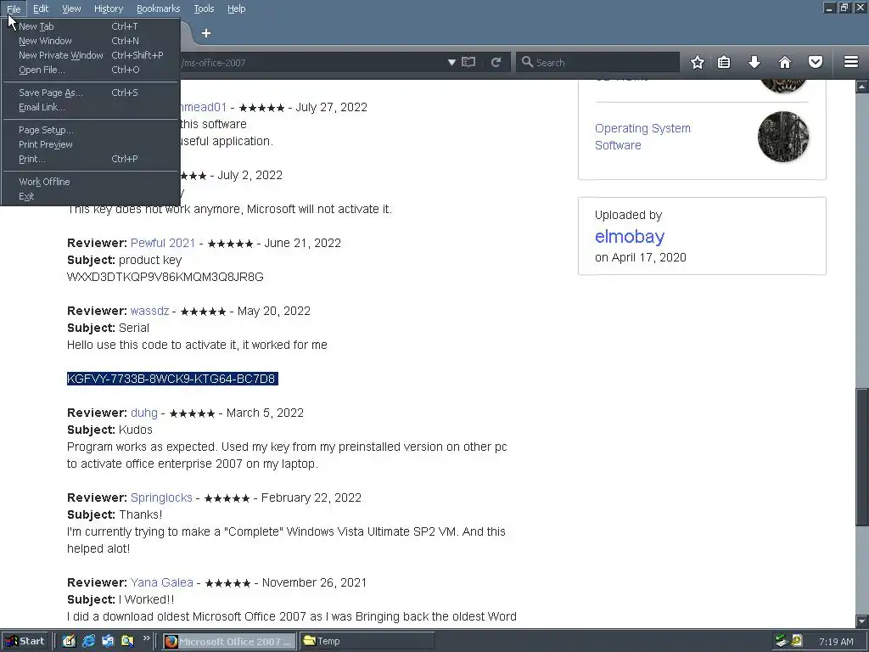Expand quick-launch overflow chevron
This screenshot has width=869, height=652.
click(x=146, y=638)
